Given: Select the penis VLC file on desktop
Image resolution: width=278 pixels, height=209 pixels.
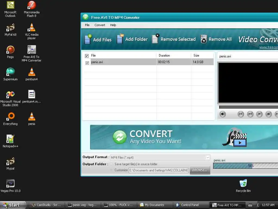Looking at the screenshot, I should pos(31,119).
